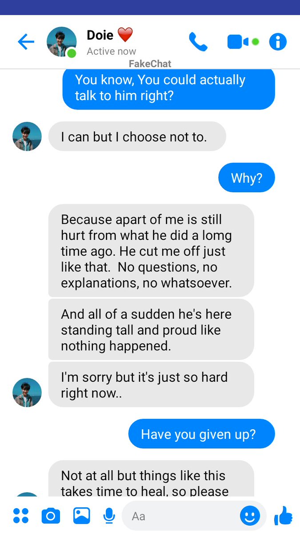Send a thumbs-up like
300x534 pixels.
tap(284, 516)
